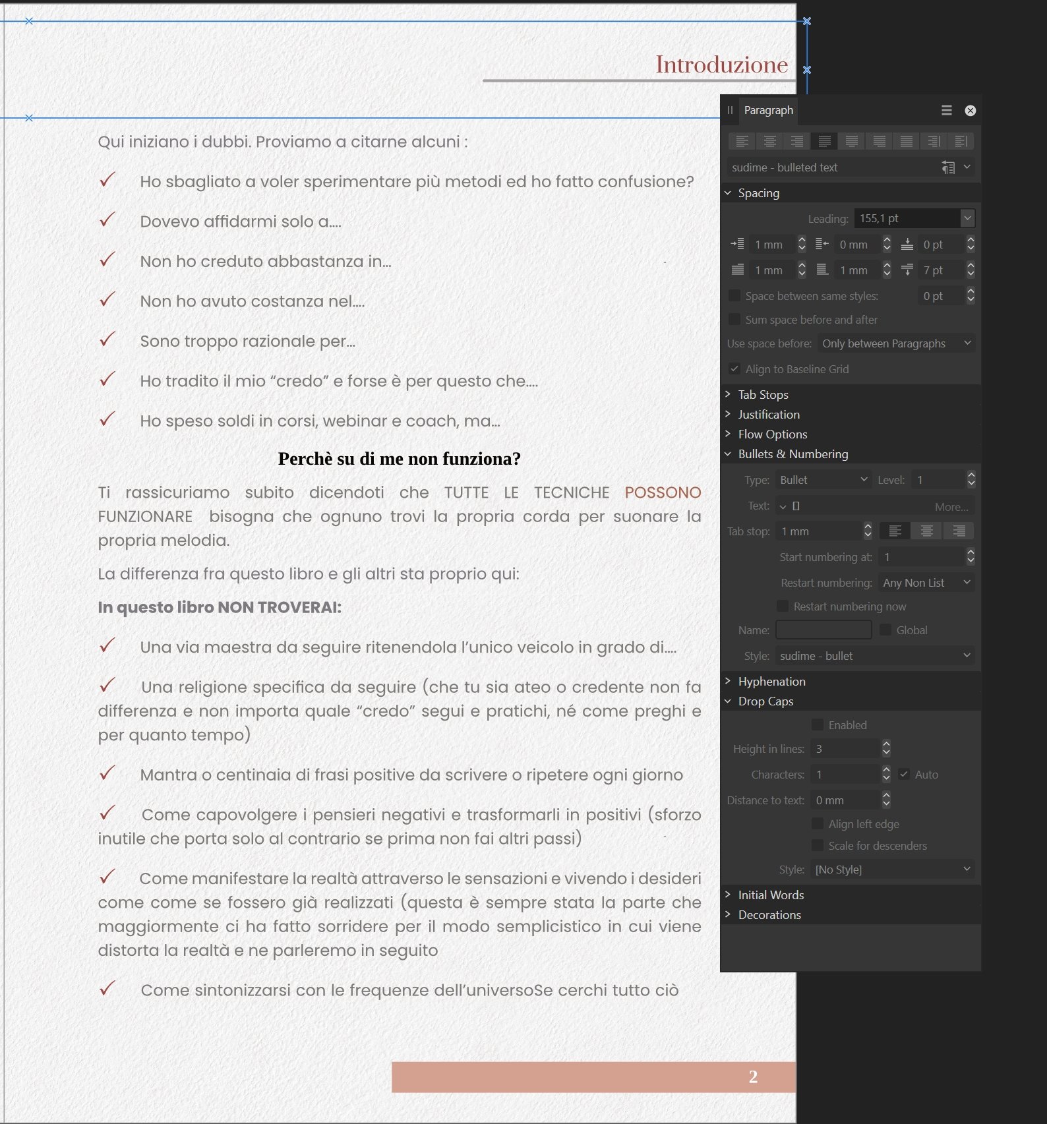Viewport: 1047px width, 1124px height.
Task: Open the bullet Type dropdown
Action: coord(824,480)
